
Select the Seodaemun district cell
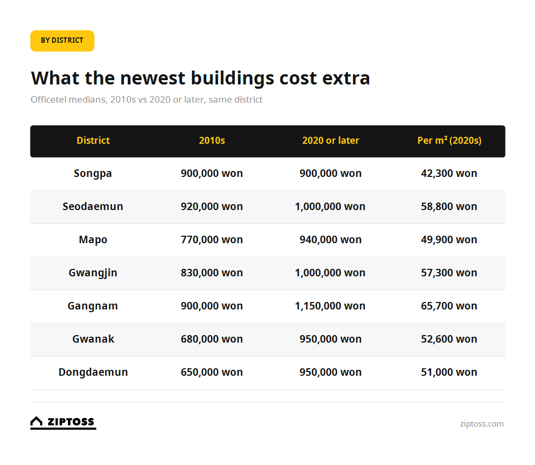[x=93, y=207]
